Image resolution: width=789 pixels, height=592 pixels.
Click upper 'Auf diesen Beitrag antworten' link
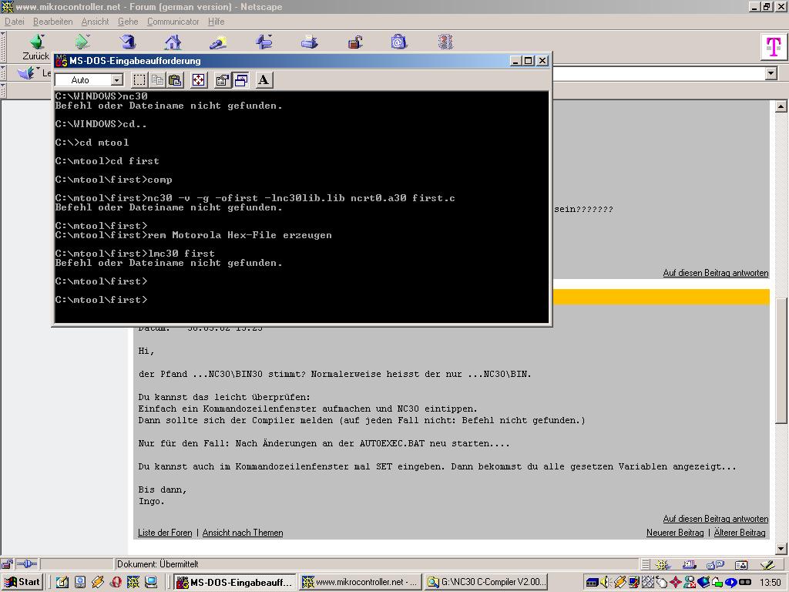pos(716,273)
